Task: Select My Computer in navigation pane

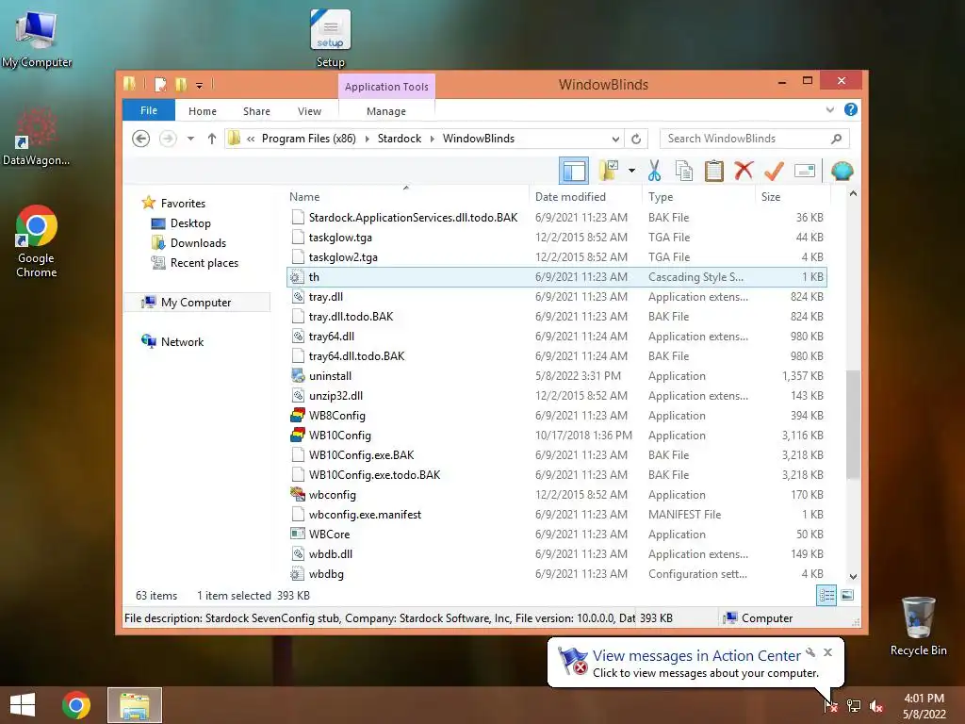Action: point(196,303)
